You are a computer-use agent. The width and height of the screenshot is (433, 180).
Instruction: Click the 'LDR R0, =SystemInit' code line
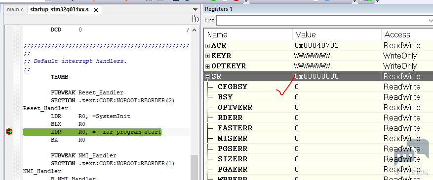click(90, 117)
